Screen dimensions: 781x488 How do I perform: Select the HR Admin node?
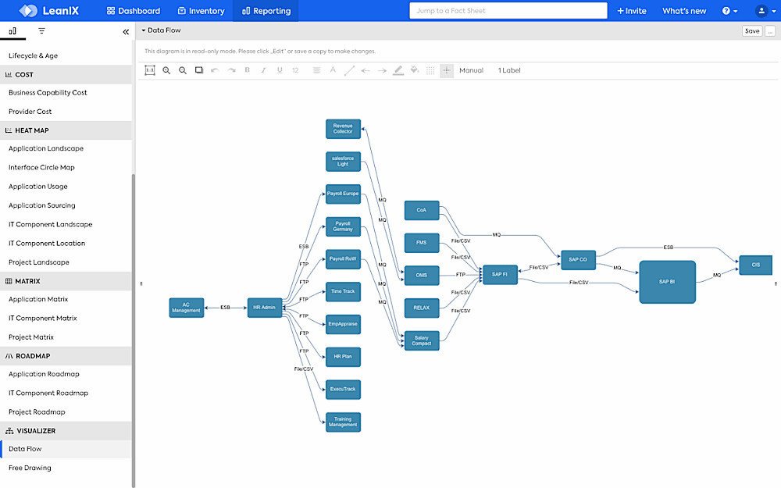(265, 307)
